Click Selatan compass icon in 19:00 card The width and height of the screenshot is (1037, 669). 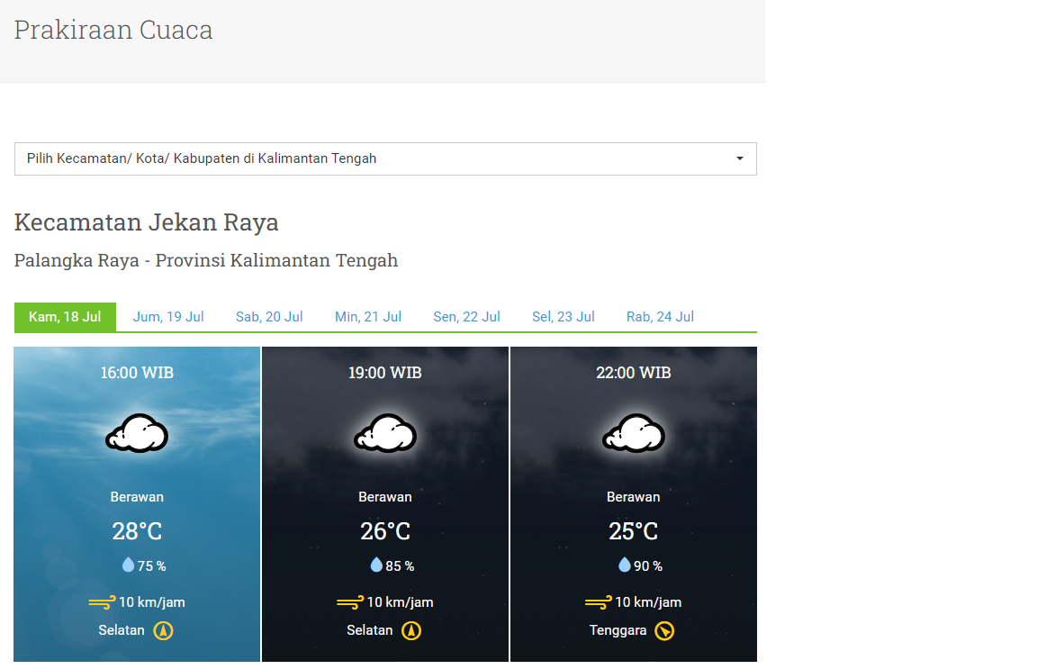click(411, 630)
